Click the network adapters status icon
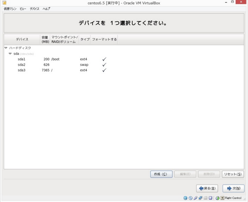 (200, 198)
